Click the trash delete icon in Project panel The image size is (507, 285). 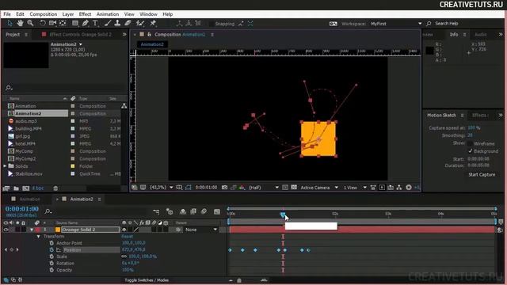pyautogui.click(x=55, y=188)
